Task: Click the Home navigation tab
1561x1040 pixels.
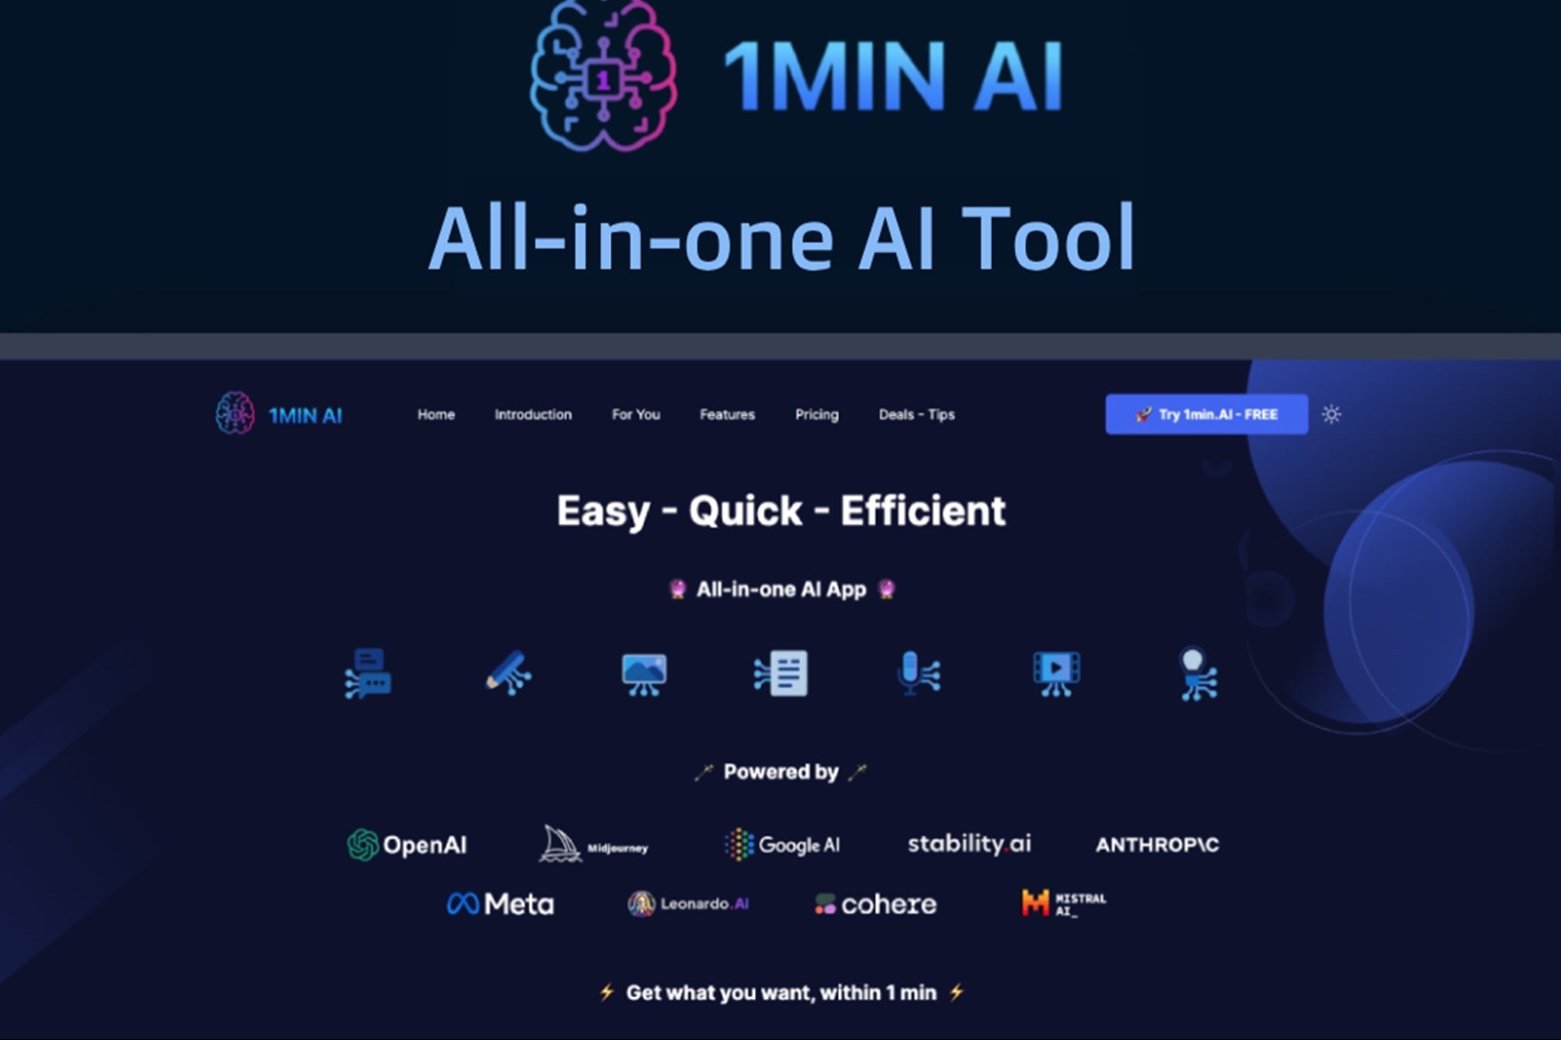Action: click(x=436, y=414)
